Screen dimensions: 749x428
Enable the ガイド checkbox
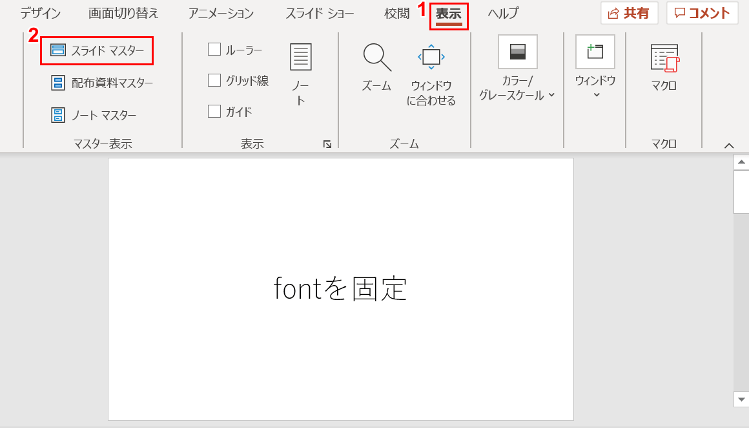[x=214, y=111]
